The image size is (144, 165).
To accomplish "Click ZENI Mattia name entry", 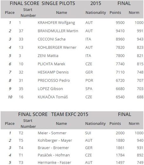I will click(x=48, y=56).
